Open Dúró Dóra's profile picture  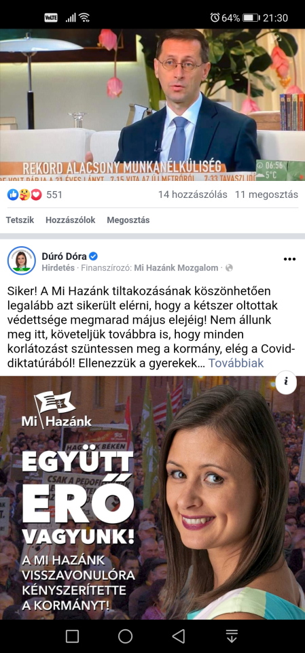(22, 261)
